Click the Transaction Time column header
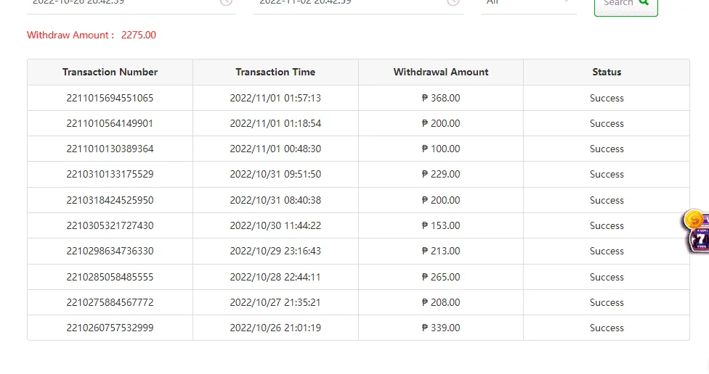This screenshot has height=374, width=709. (x=275, y=72)
